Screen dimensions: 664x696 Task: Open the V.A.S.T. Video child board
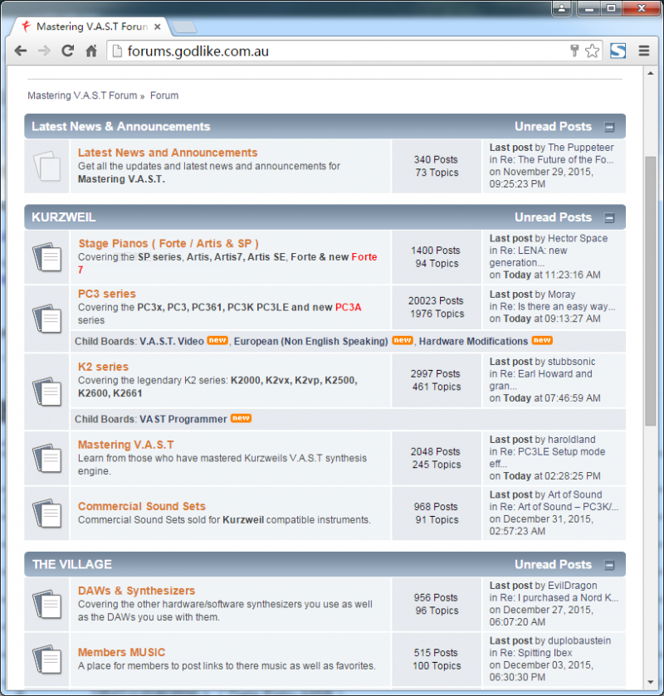(x=171, y=341)
